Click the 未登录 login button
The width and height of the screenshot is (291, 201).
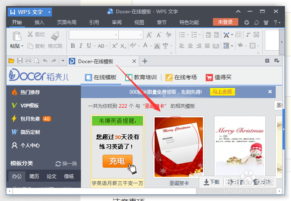coord(225,22)
